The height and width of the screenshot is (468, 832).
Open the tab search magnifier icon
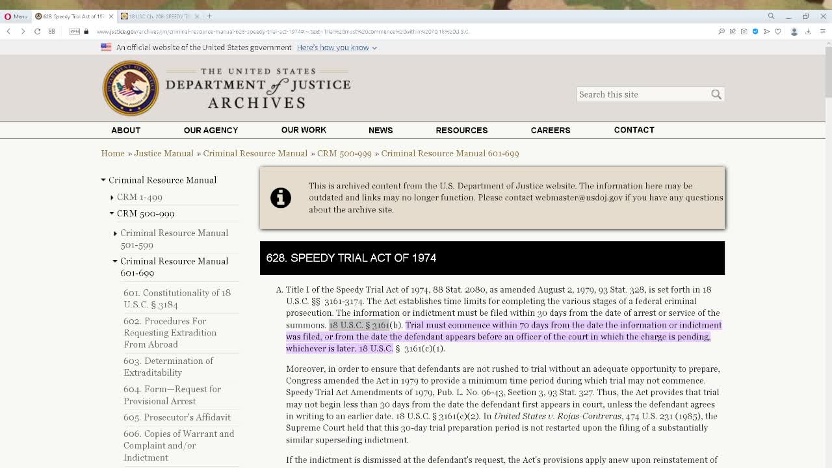771,16
